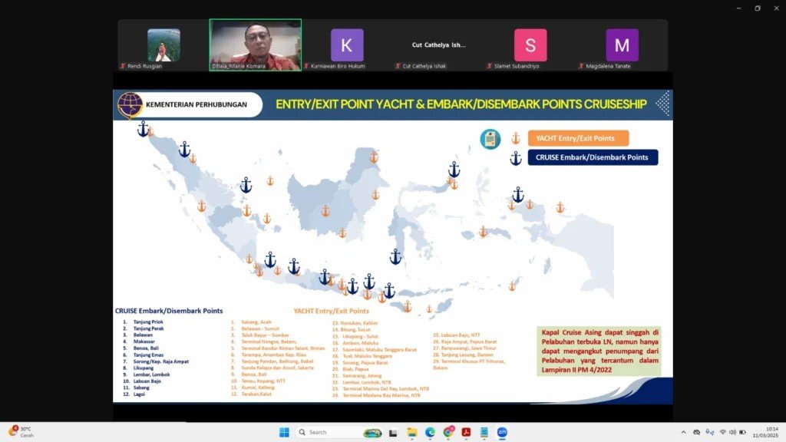Image resolution: width=786 pixels, height=442 pixels.
Task: Open Google Chrome taskbar icon
Action: [x=447, y=432]
